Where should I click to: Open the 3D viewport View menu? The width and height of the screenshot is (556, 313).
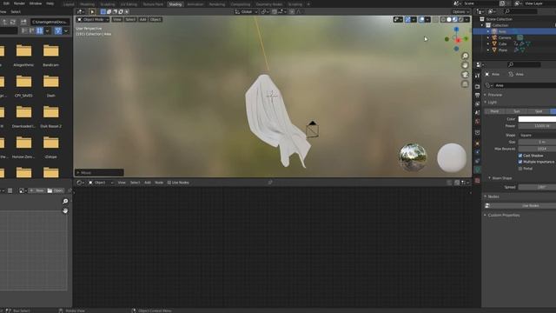[x=116, y=19]
